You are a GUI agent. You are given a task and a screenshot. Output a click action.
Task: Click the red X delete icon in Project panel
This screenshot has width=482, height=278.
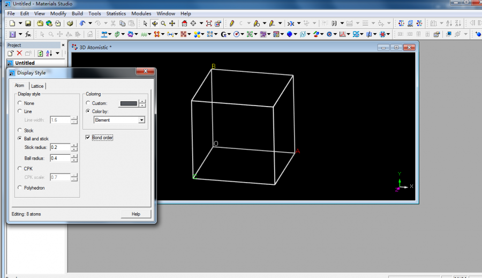19,54
